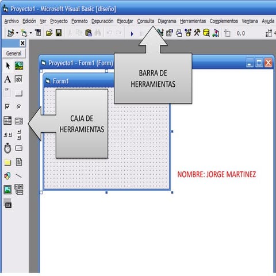Screen dimensions: 276x276
Task: Select the ListBox control in the toolbox
Action: [19, 121]
